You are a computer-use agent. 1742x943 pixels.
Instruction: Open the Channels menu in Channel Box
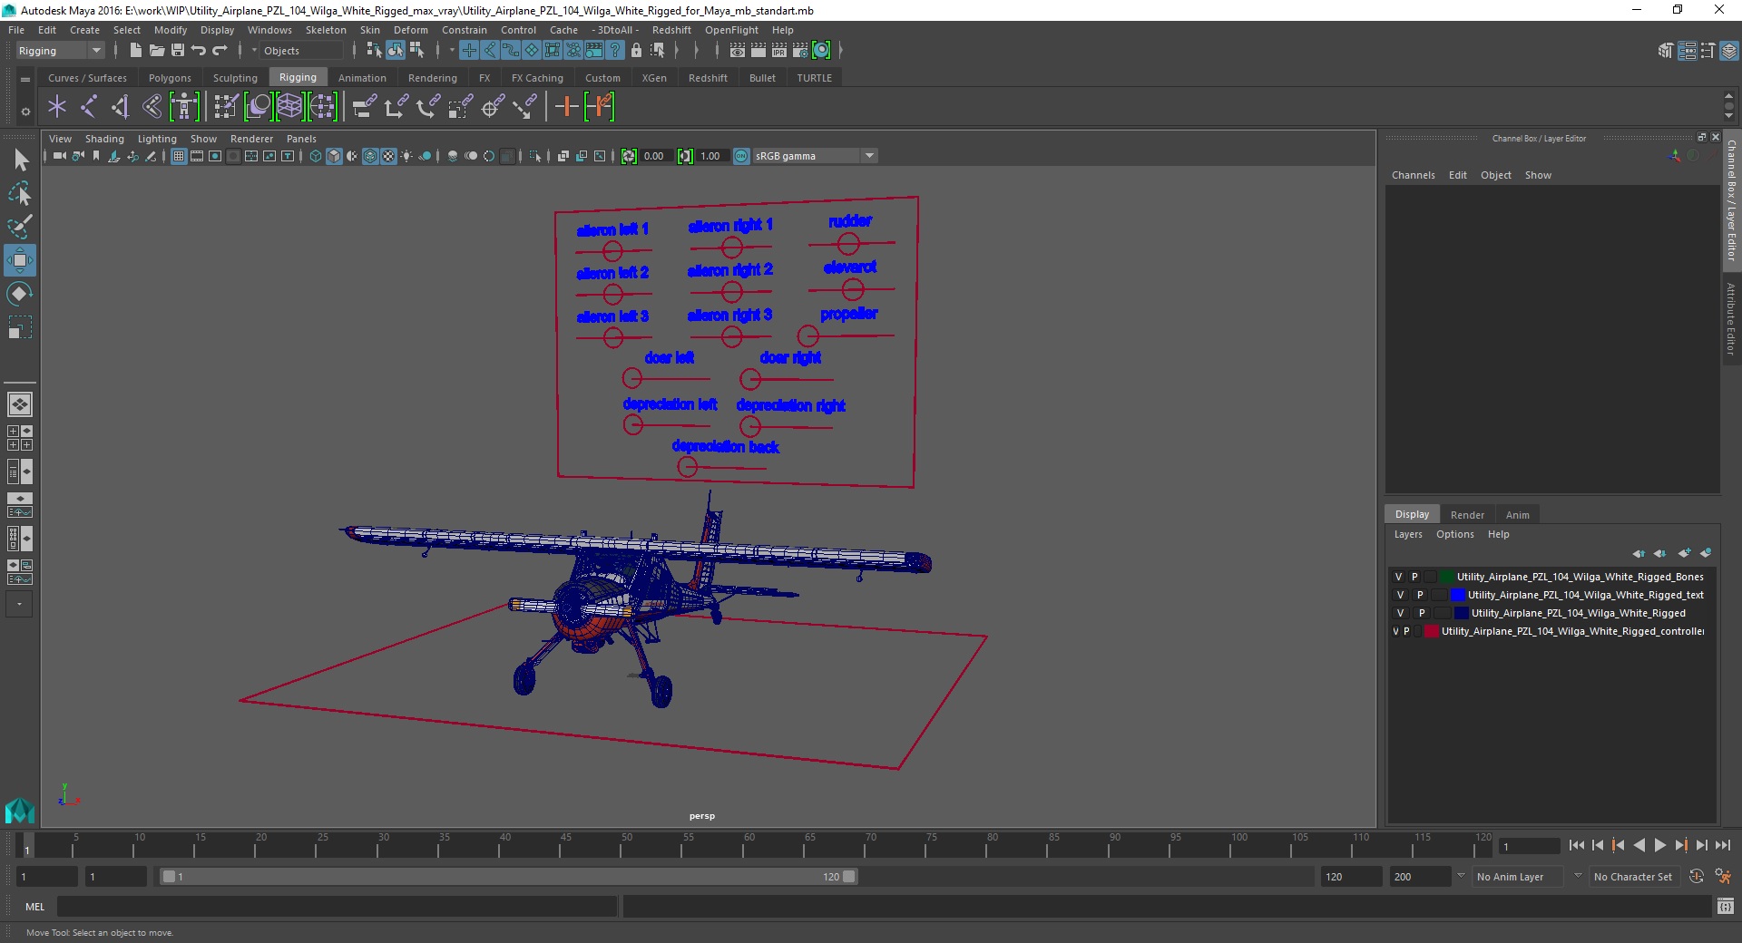point(1413,175)
